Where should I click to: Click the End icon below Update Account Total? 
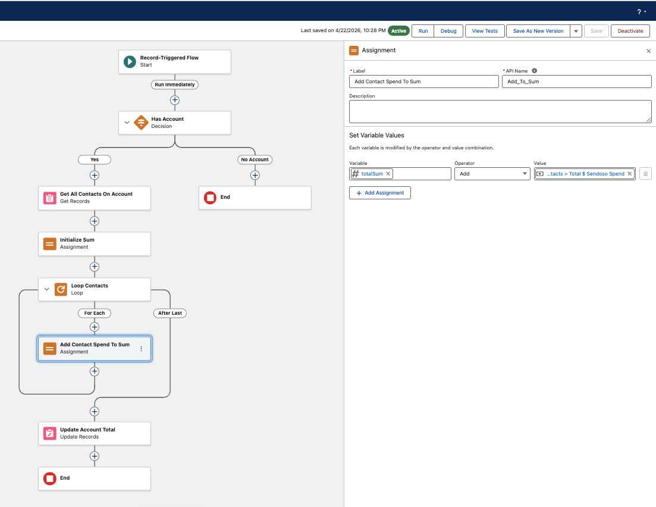pyautogui.click(x=50, y=478)
